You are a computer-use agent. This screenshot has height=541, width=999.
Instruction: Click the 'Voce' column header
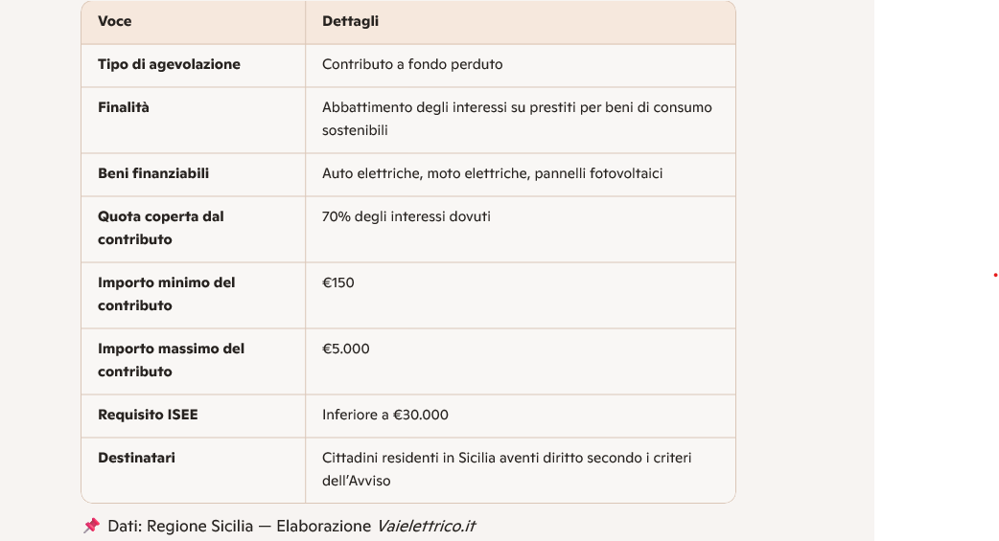pos(115,21)
